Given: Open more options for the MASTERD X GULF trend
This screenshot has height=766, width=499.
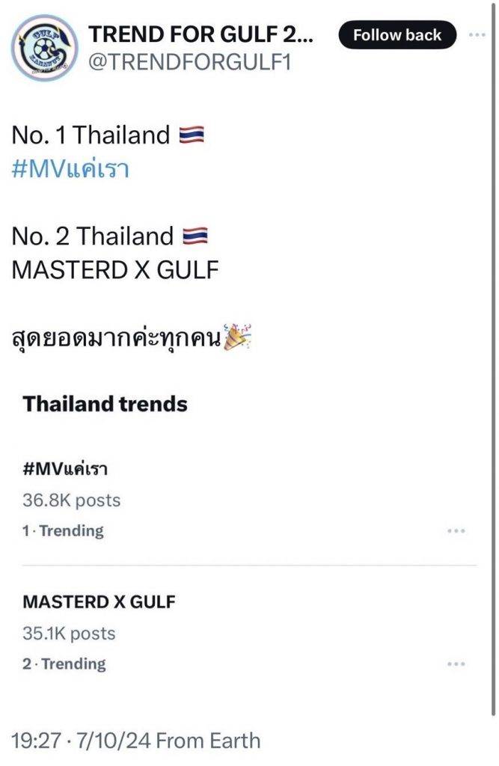Looking at the screenshot, I should click(456, 664).
